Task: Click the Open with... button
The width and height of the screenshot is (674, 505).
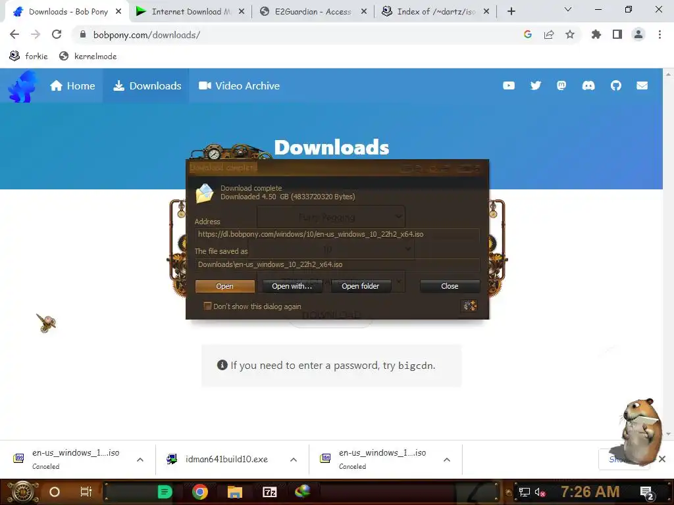Action: pos(292,286)
